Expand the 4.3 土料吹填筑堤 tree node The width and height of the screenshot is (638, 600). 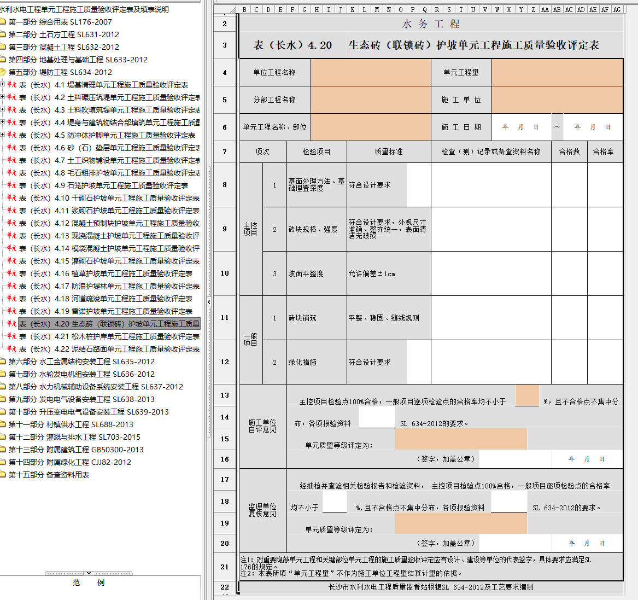tap(2, 110)
